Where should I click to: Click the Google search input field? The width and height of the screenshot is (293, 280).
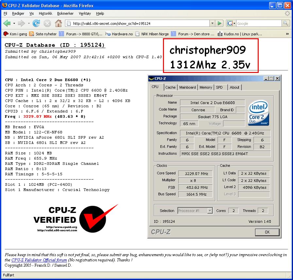pyautogui.click(x=259, y=24)
